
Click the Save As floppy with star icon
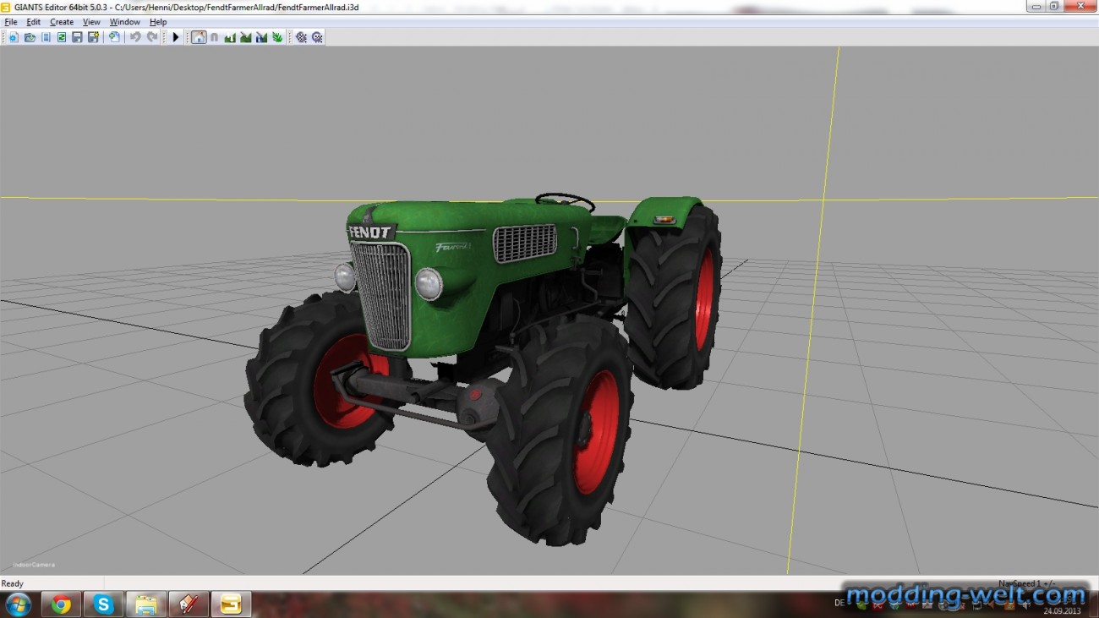pos(93,37)
